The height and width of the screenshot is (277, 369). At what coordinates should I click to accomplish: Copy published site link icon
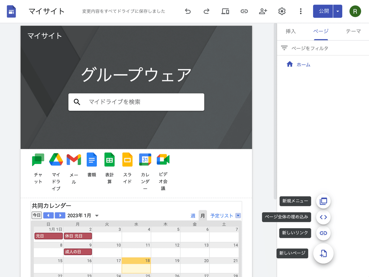[x=244, y=11]
